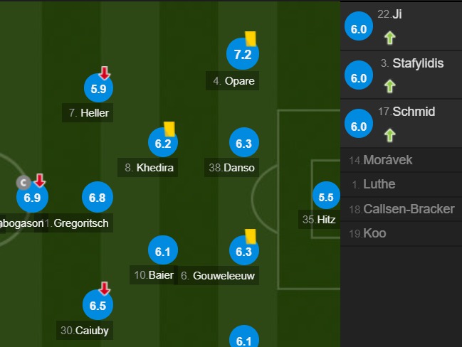
Task: Click Khedira's yellow card icon
Action: [x=169, y=129]
